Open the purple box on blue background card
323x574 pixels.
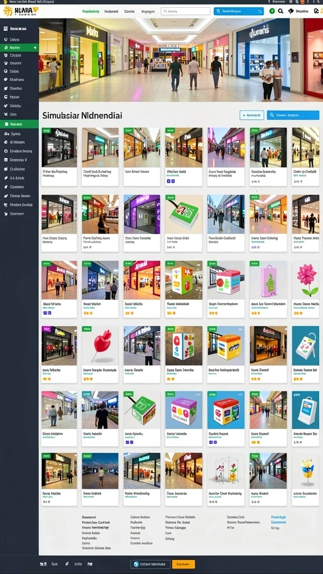click(183, 418)
